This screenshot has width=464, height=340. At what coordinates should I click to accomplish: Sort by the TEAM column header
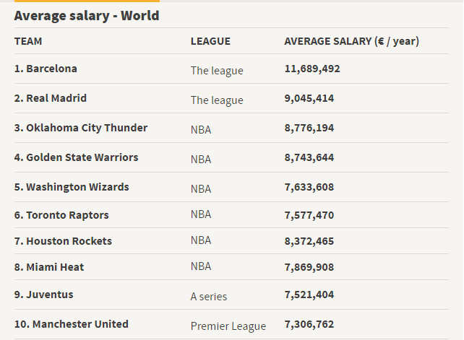point(28,41)
